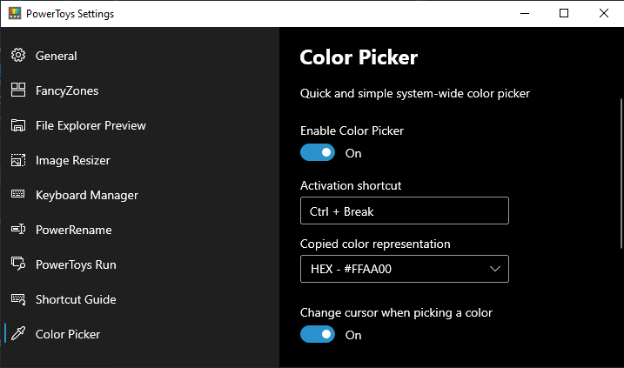Click the PowerToys app icon in title bar
The height and width of the screenshot is (368, 624).
click(14, 14)
